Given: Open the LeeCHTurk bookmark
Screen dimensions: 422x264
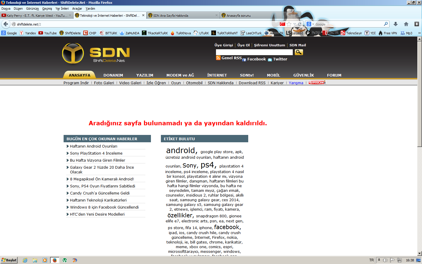Looking at the screenshot, I should click(x=251, y=33).
